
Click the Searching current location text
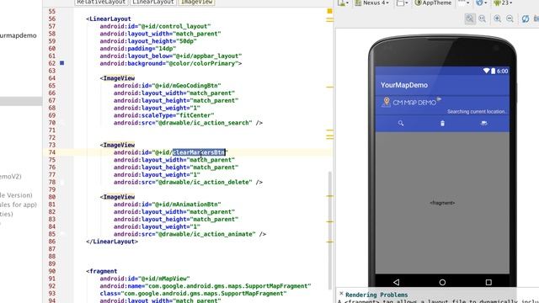click(477, 112)
